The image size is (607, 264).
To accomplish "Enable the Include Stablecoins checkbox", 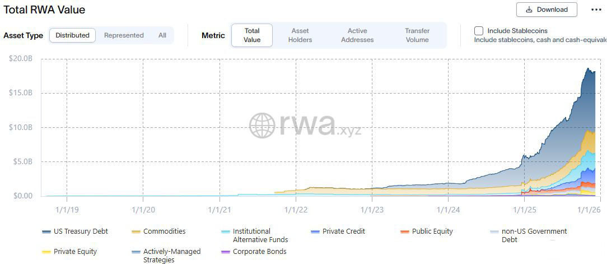I will (x=479, y=31).
